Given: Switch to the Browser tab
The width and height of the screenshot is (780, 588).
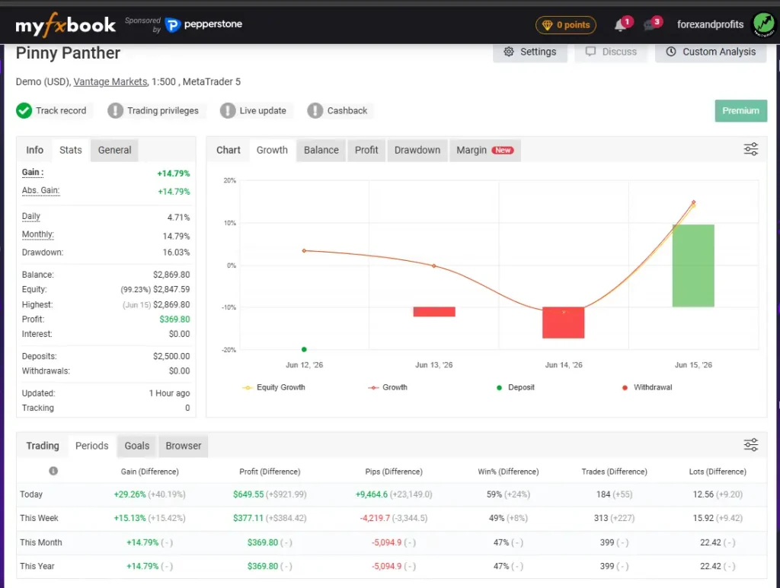Looking at the screenshot, I should tap(184, 446).
